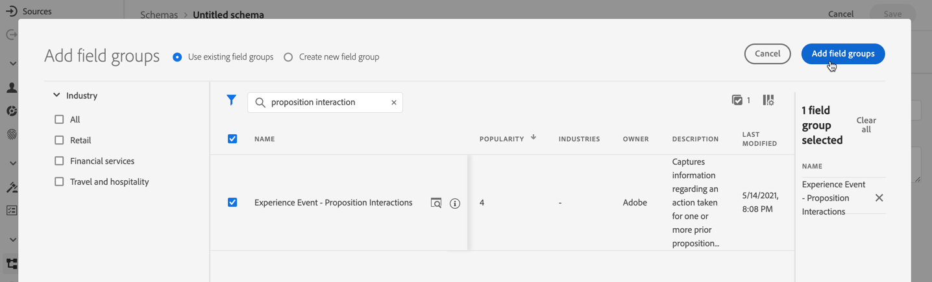Tick the Financial services checkbox
The height and width of the screenshot is (282, 932).
click(59, 161)
